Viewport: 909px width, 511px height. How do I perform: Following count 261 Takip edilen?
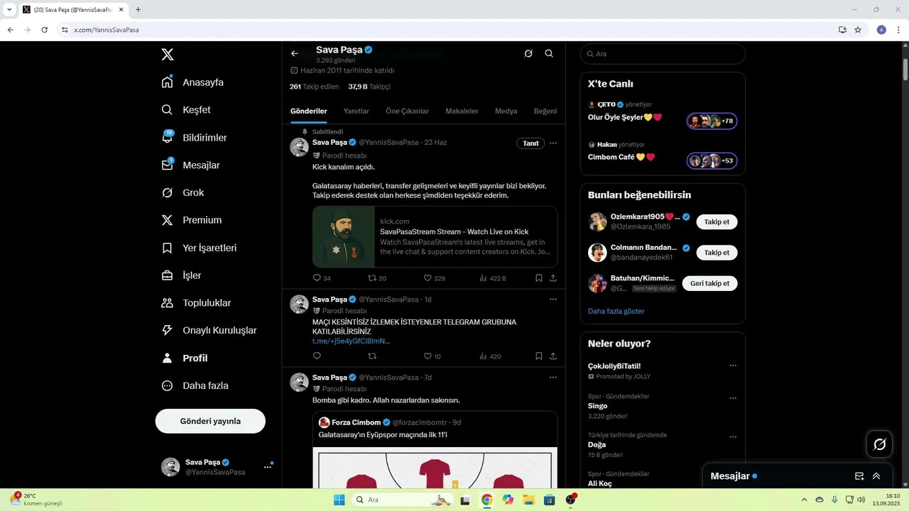pyautogui.click(x=315, y=87)
